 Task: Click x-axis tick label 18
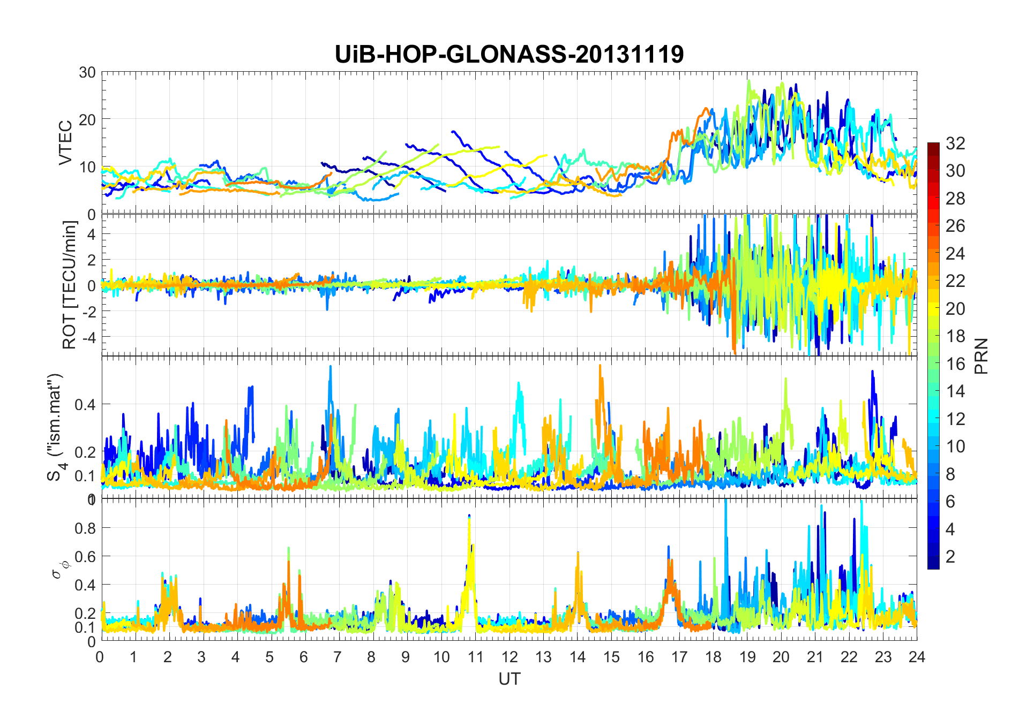(x=713, y=657)
